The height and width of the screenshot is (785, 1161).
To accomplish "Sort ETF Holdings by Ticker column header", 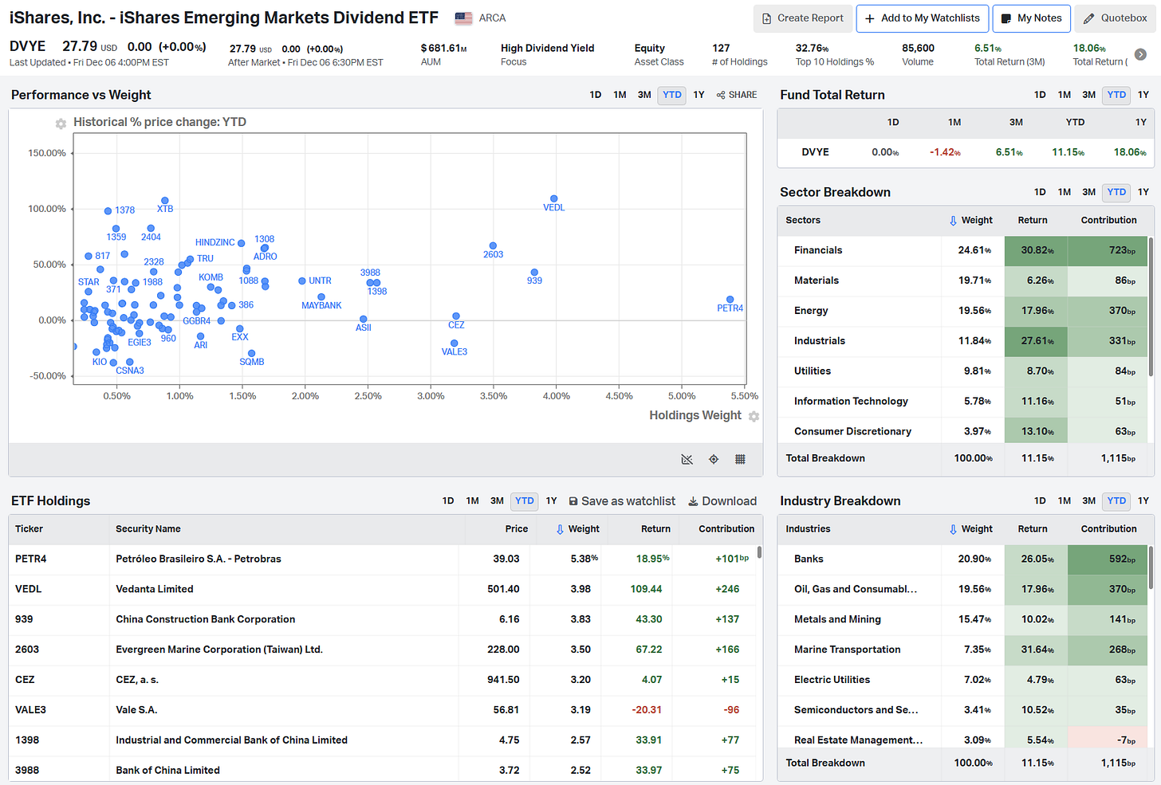I will coord(29,529).
